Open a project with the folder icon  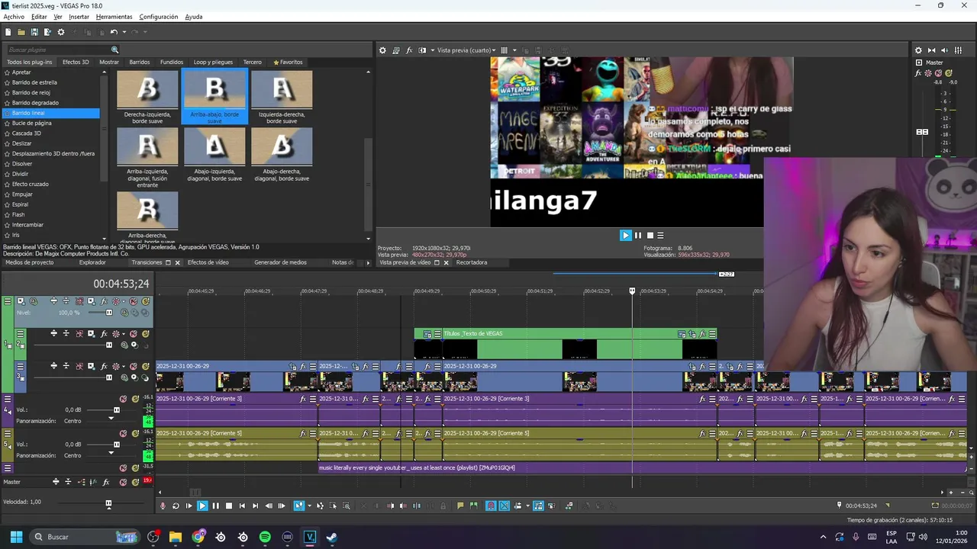[x=21, y=32]
